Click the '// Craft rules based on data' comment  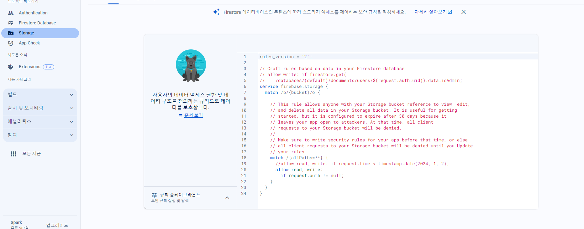point(332,69)
